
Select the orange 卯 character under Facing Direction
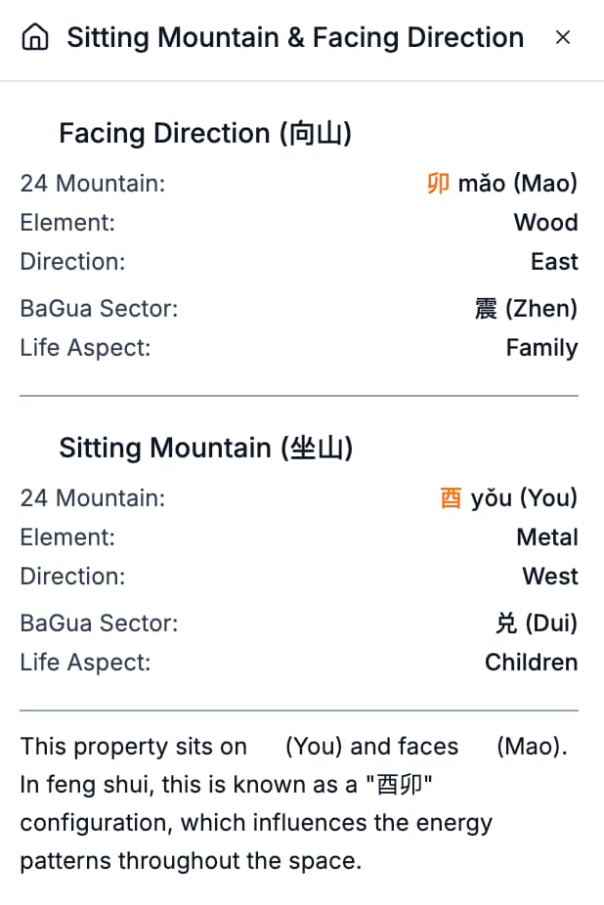pos(437,183)
